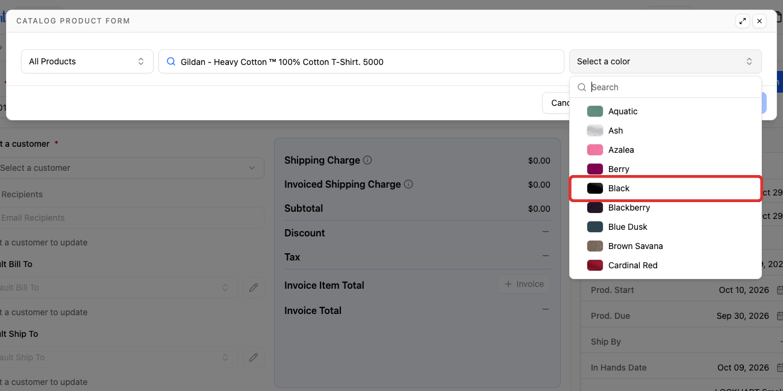Viewport: 783px width, 391px height.
Task: Pick Berry from the color list
Action: [666, 169]
